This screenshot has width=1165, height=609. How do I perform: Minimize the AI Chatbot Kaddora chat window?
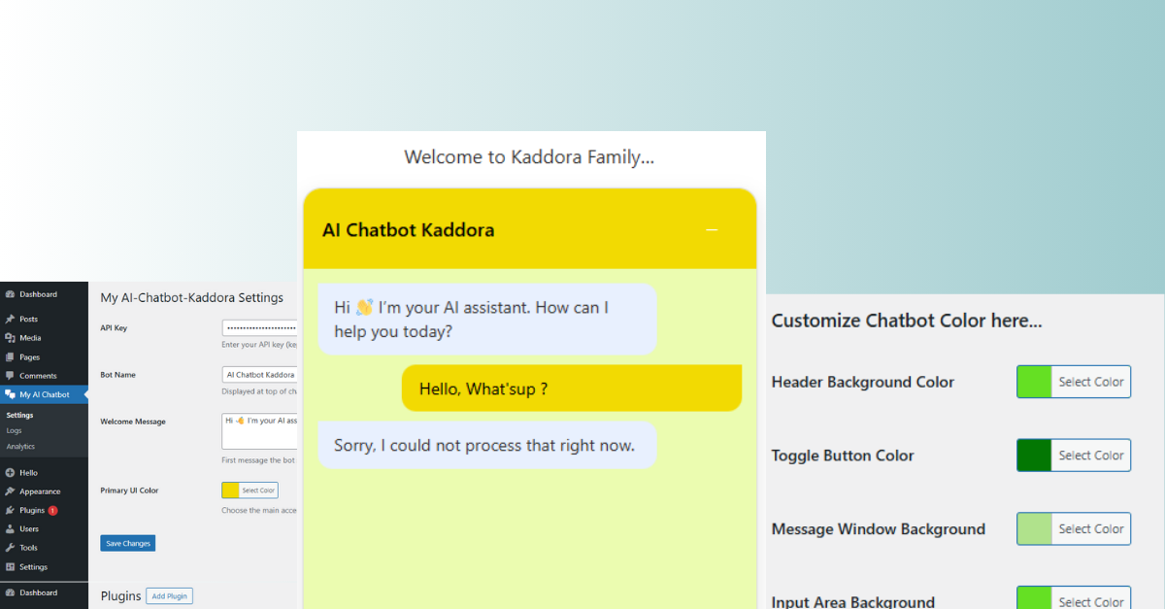(712, 230)
